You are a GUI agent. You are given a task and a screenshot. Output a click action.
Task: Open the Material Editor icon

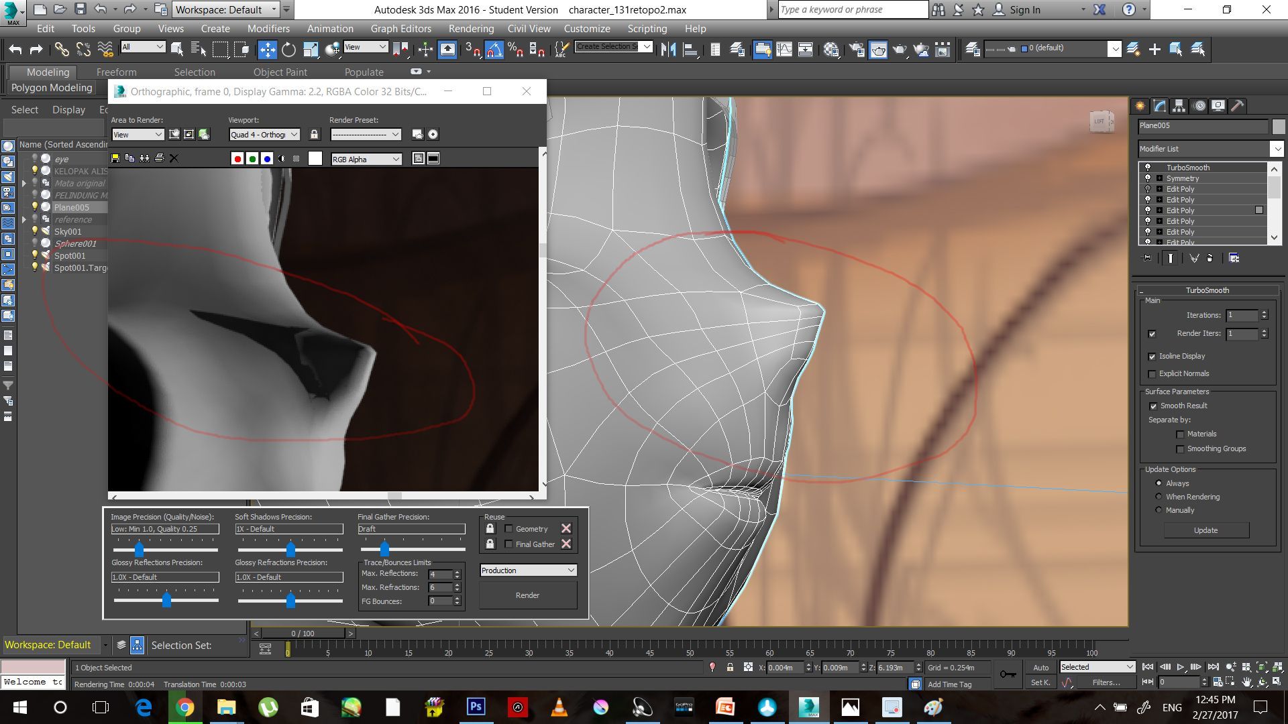click(831, 49)
